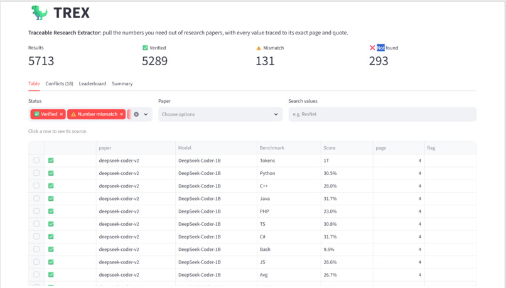Tick the checkbox for the Python row

click(36, 173)
